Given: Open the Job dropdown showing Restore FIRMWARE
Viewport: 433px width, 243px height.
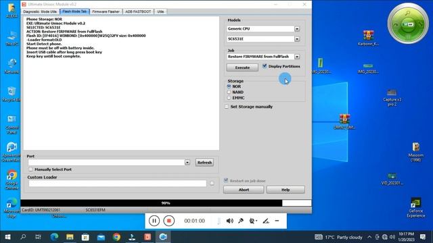Looking at the screenshot, I should point(297,57).
